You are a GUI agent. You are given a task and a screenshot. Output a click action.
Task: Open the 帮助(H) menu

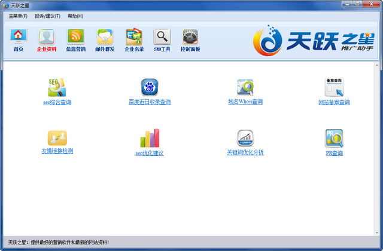coord(75,16)
